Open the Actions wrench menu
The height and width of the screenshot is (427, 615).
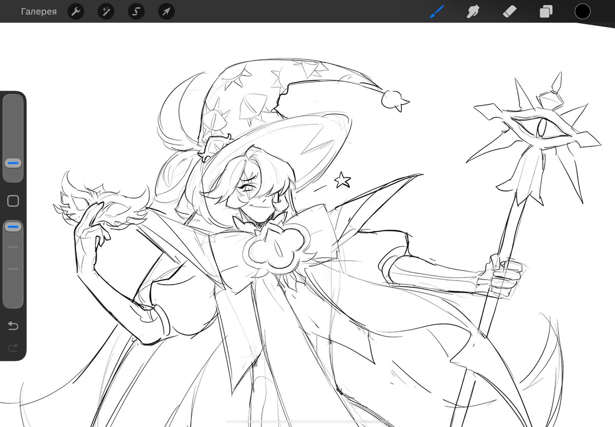pos(76,11)
